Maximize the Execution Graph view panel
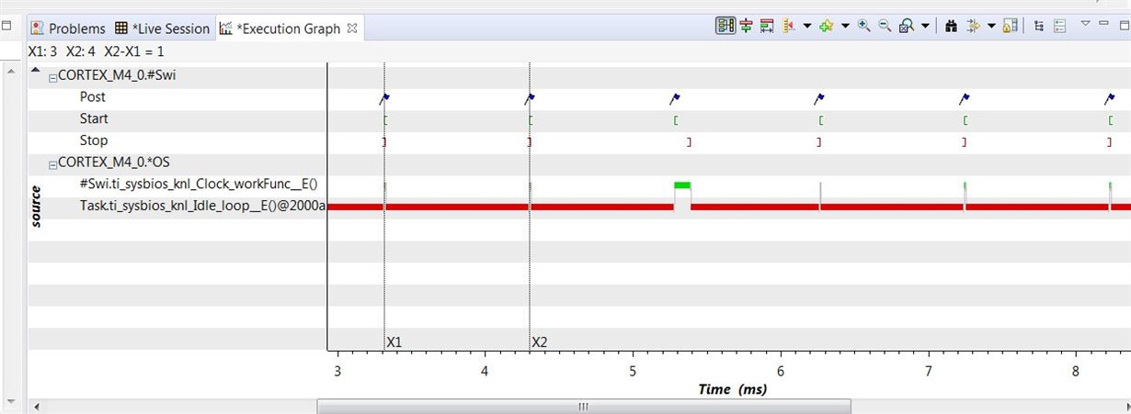 (1124, 25)
